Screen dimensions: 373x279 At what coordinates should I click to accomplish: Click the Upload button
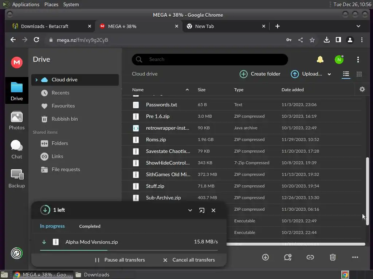pos(306,74)
